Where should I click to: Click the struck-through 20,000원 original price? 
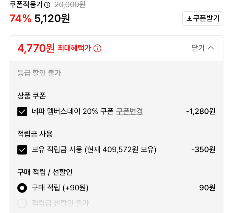(70, 5)
